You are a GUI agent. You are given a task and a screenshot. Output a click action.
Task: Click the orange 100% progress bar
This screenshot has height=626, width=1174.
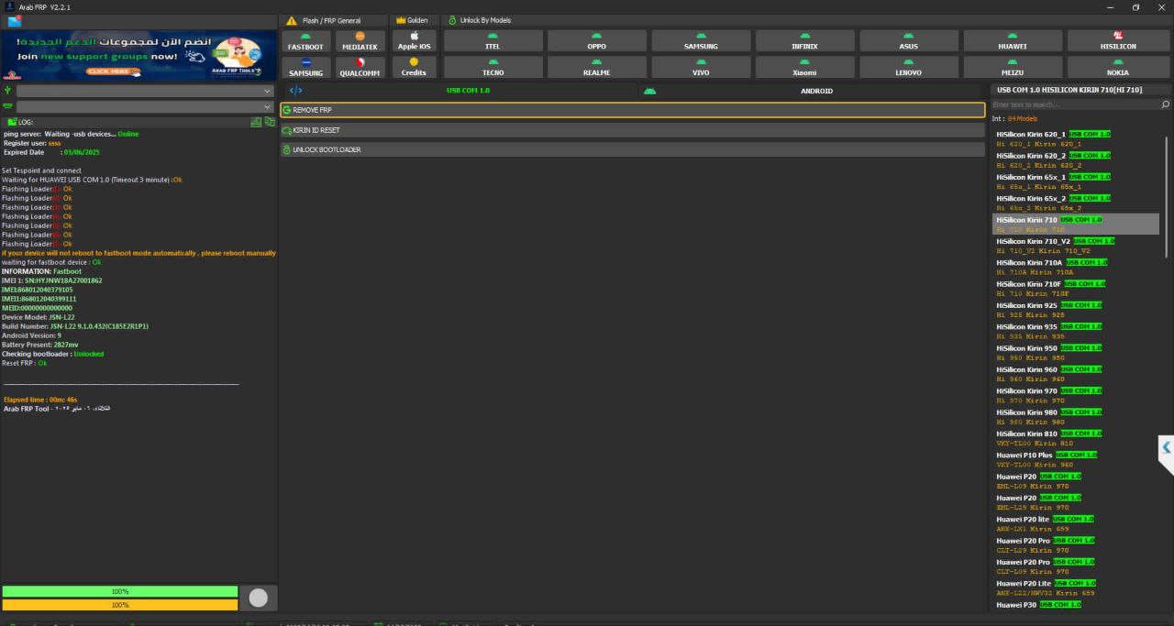[119, 605]
